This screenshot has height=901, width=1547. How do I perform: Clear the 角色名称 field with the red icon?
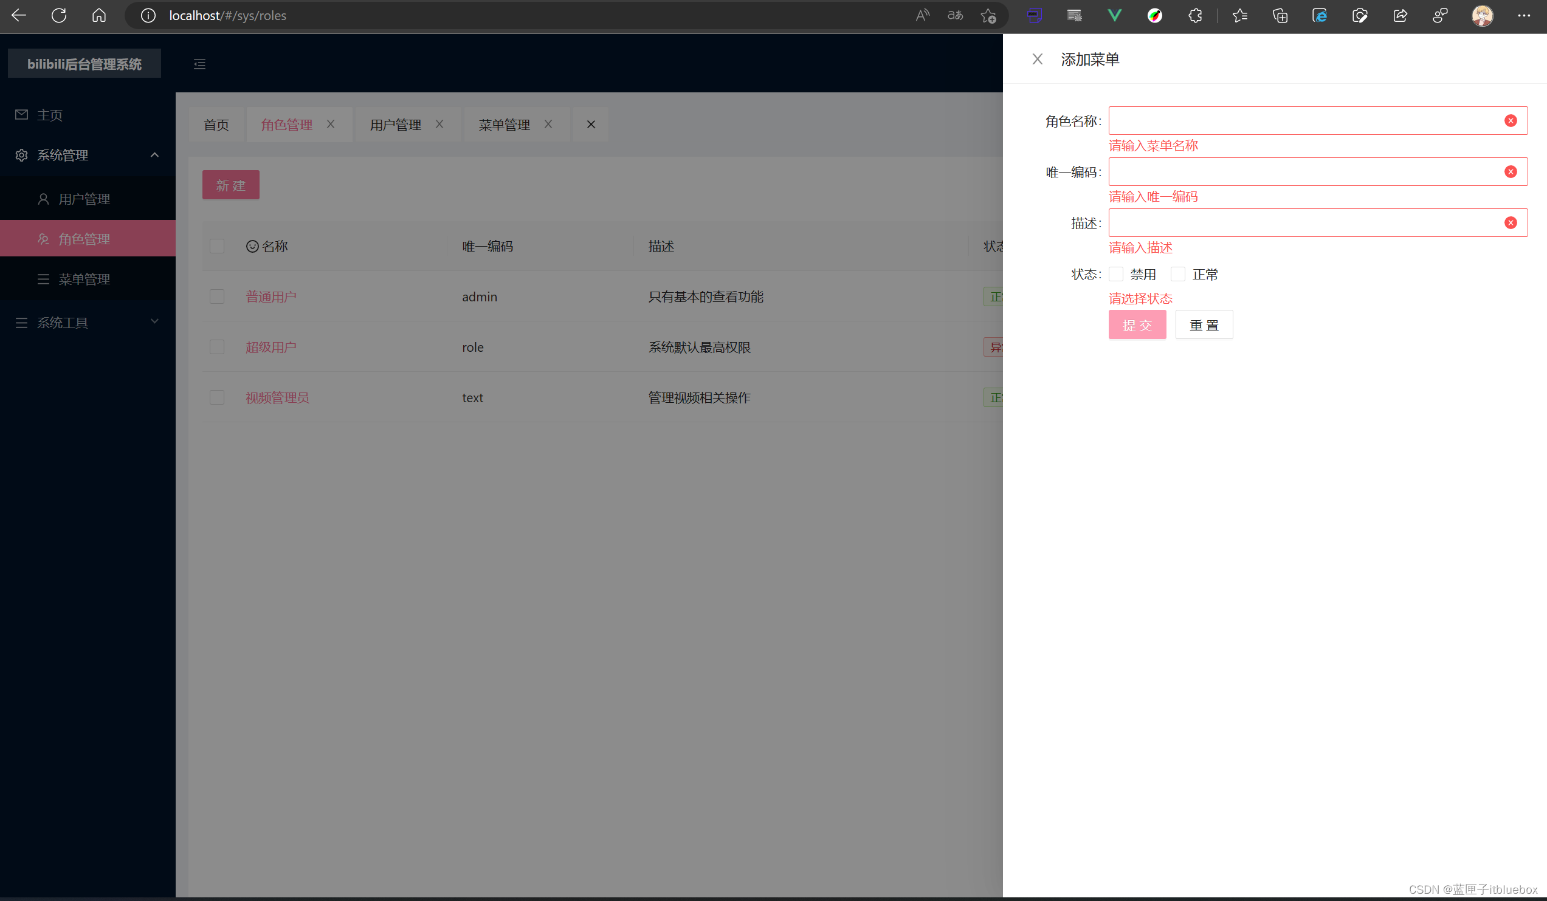pyautogui.click(x=1510, y=121)
